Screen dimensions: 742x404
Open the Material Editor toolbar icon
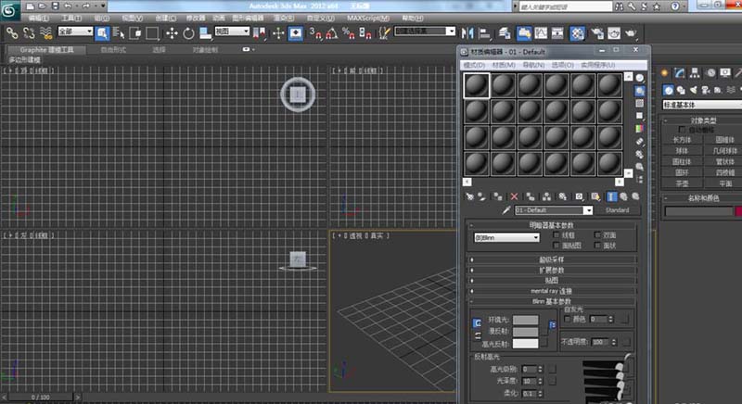pos(577,33)
